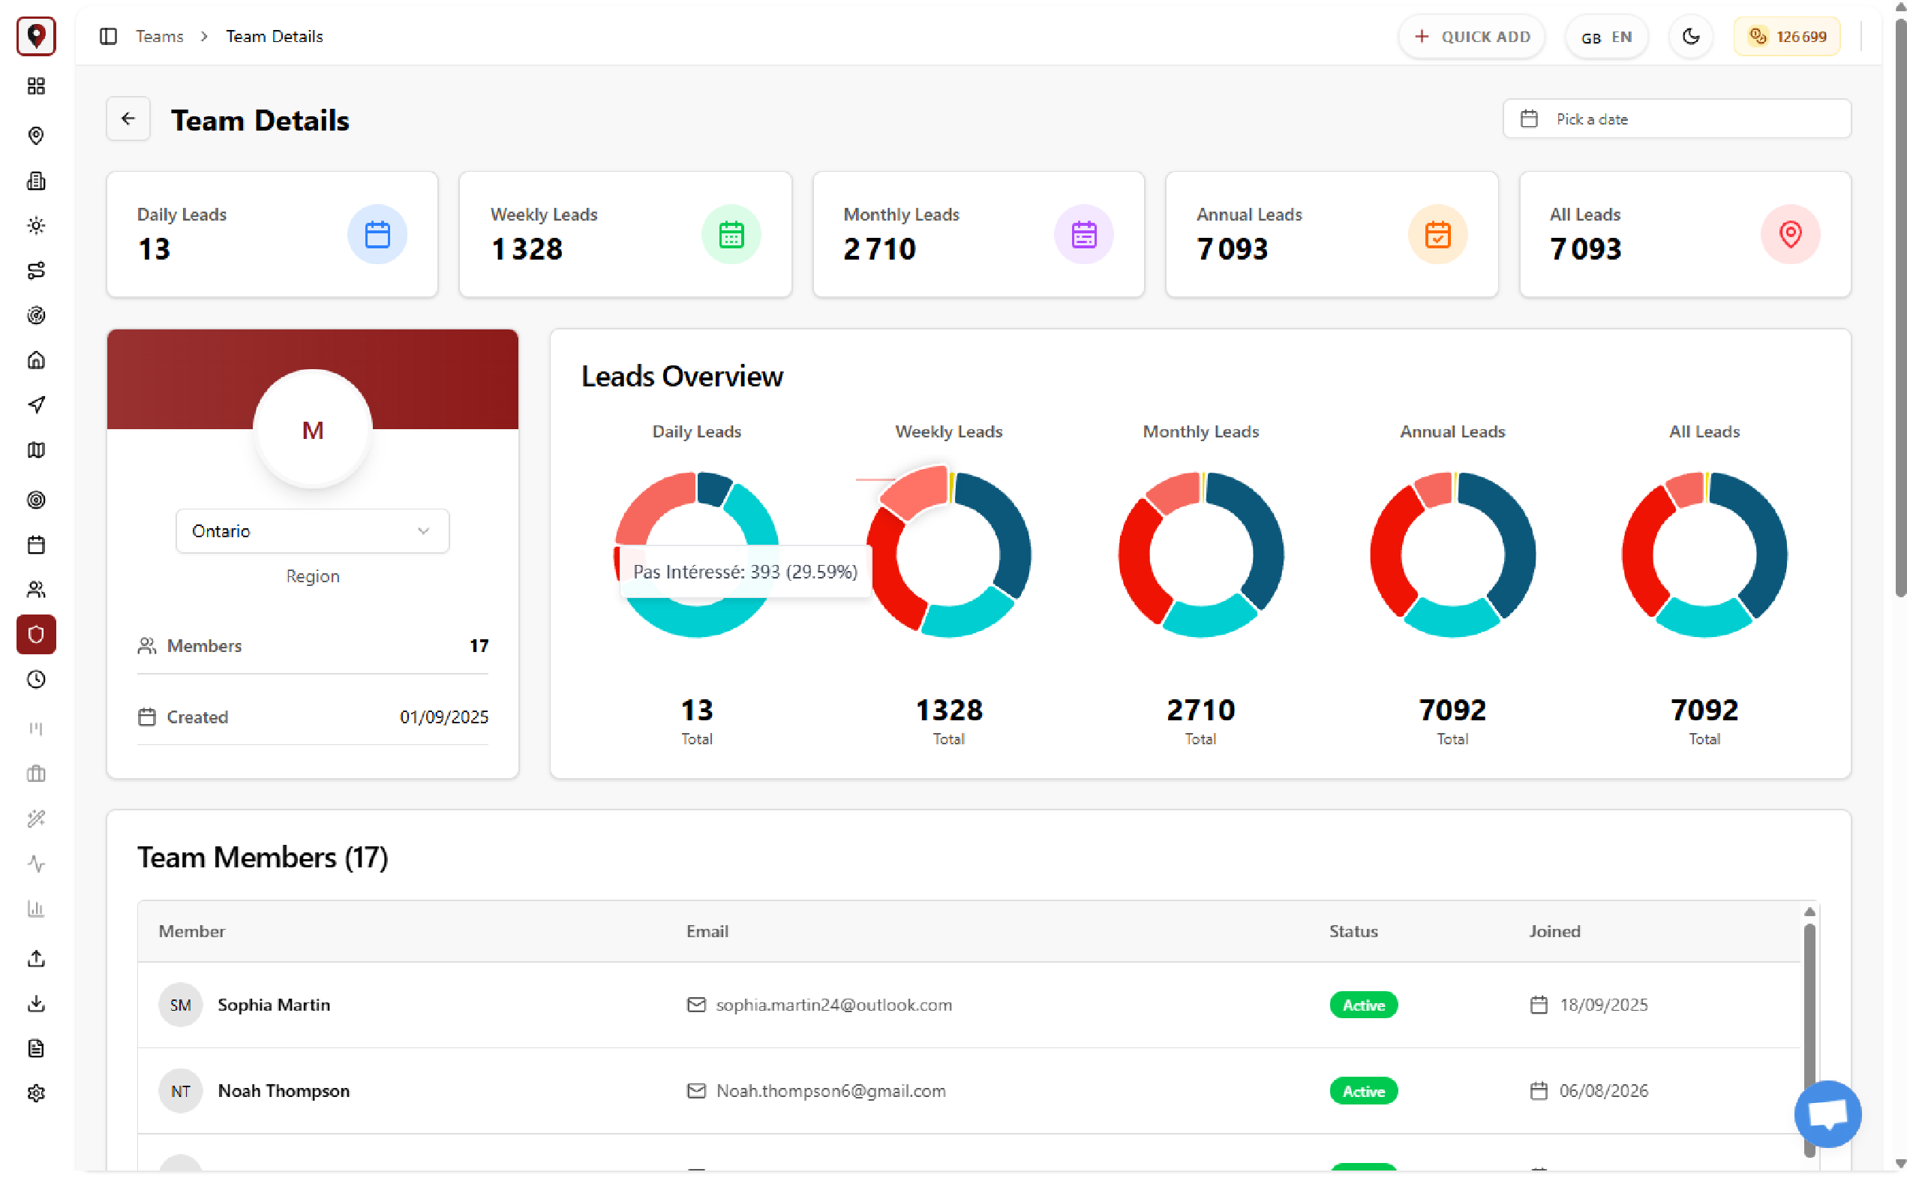Open the building sidebar icon
Viewport: 1907px width, 1178px height.
[36, 181]
